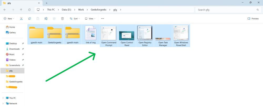Click the gfg breadcrumb
This screenshot has height=106, width=263.
(115, 10)
